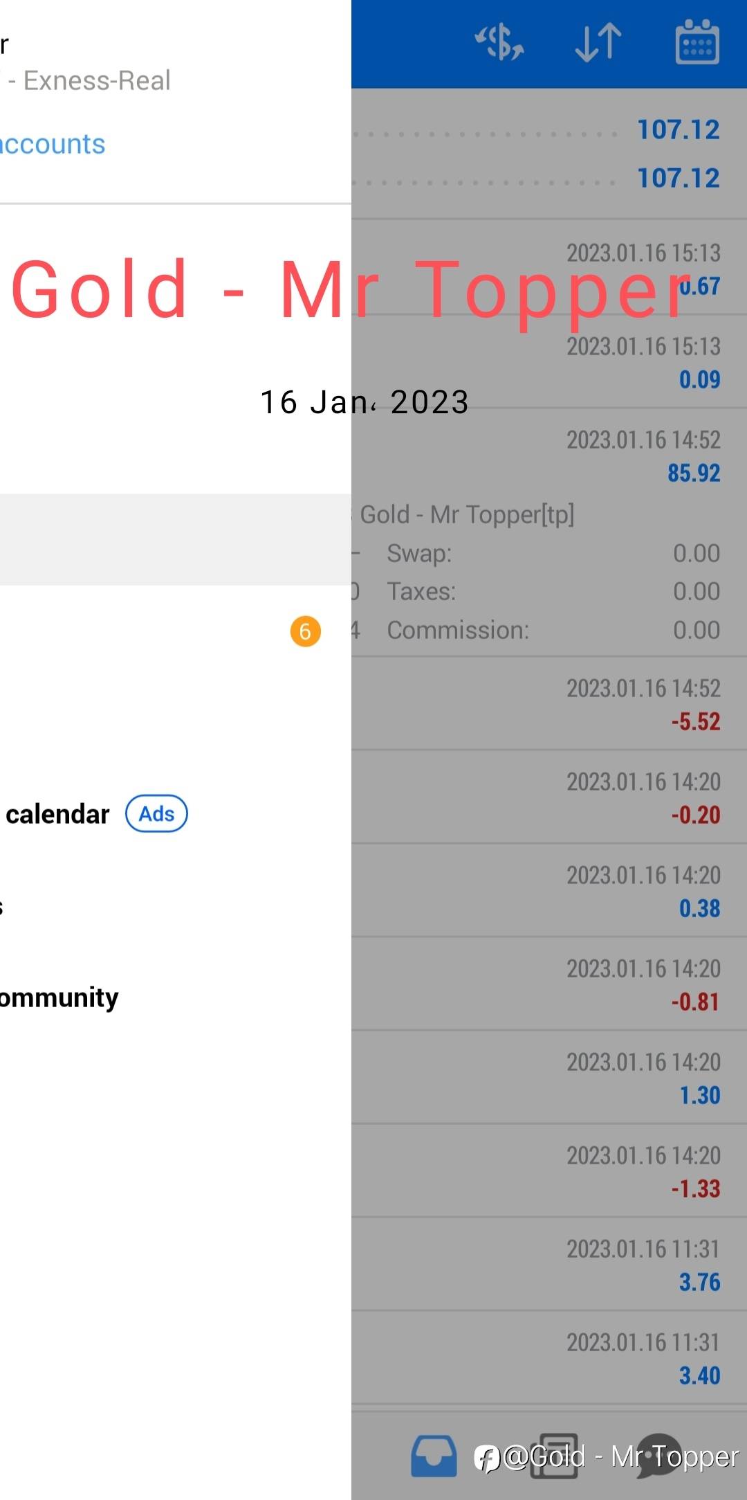Screen dimensions: 747x1500
Task: Open the chat bubble icon
Action: [x=657, y=1456]
